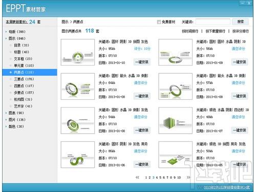This screenshot has height=192, width=256.
Task: Sort results by 按评分排行
Action: 241,31
